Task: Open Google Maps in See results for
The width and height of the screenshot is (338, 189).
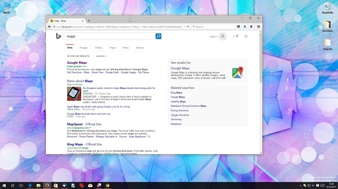Action: 180,68
